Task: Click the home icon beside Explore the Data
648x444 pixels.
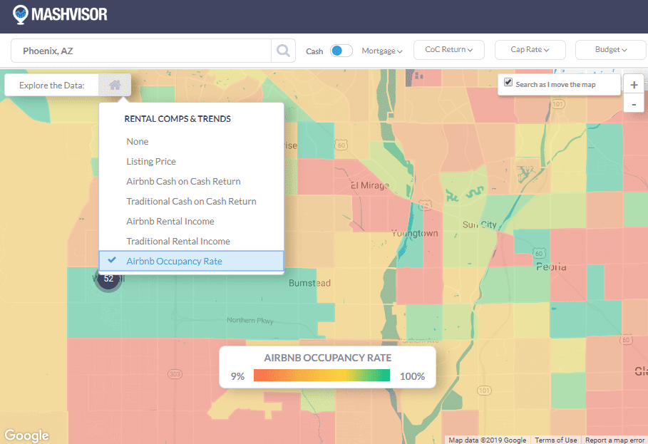Action: point(115,85)
